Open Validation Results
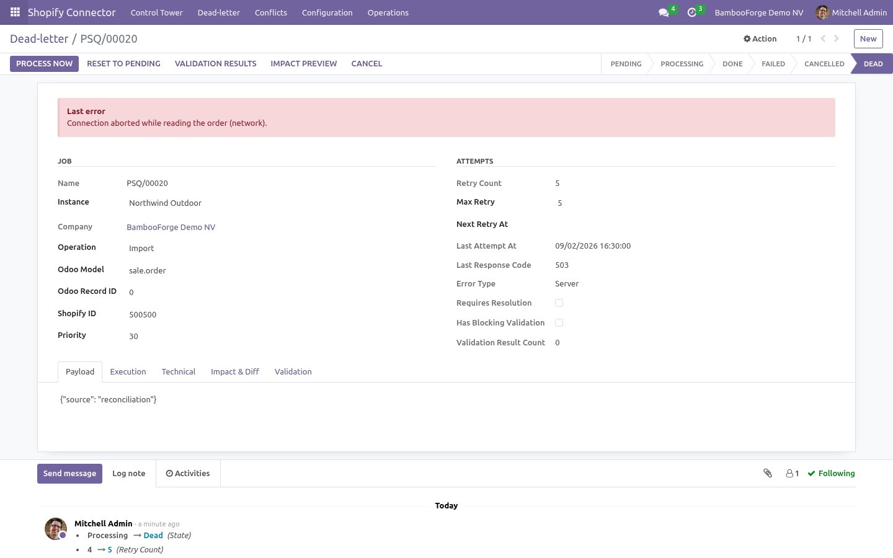This screenshot has height=558, width=893. coord(216,64)
